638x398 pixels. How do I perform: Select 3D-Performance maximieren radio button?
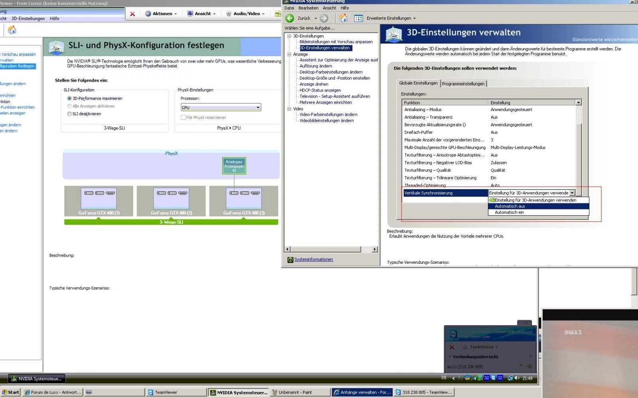[x=69, y=98]
